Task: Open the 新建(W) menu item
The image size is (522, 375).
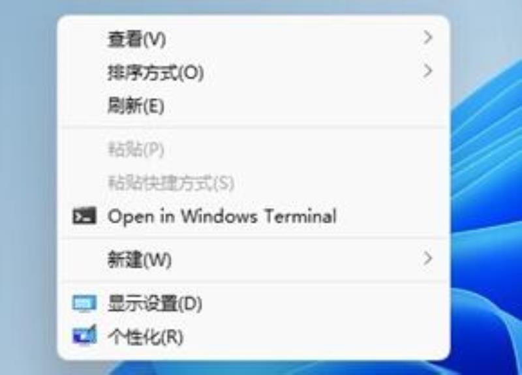Action: tap(254, 259)
